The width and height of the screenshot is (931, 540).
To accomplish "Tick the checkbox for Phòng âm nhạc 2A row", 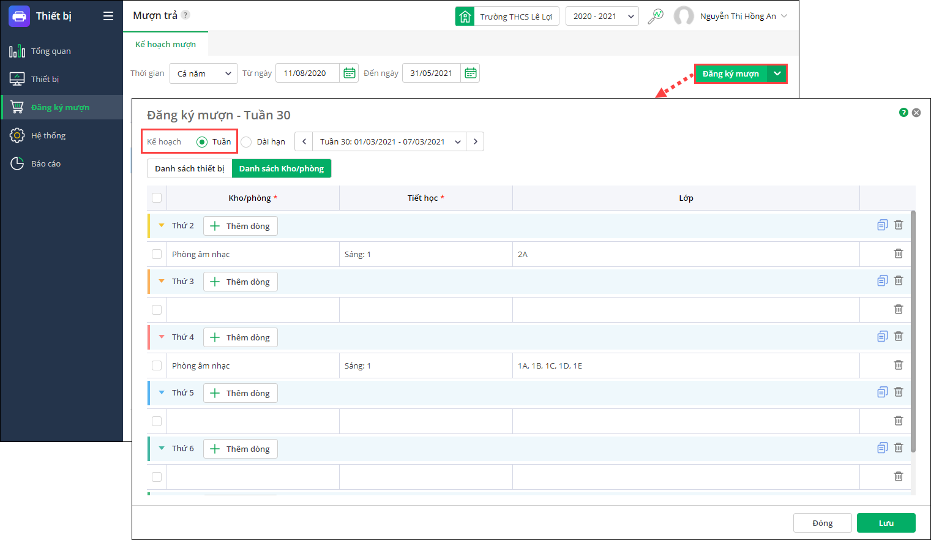I will click(157, 254).
